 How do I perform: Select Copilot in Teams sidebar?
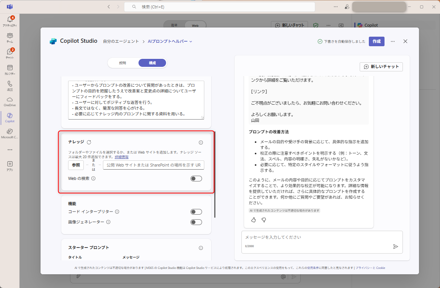click(x=10, y=117)
